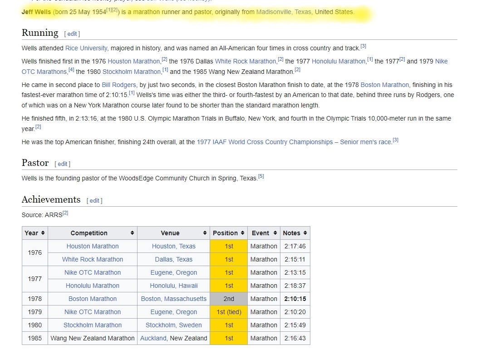Select the 1985 year cell
Image resolution: width=486 pixels, height=354 pixels.
[34, 338]
